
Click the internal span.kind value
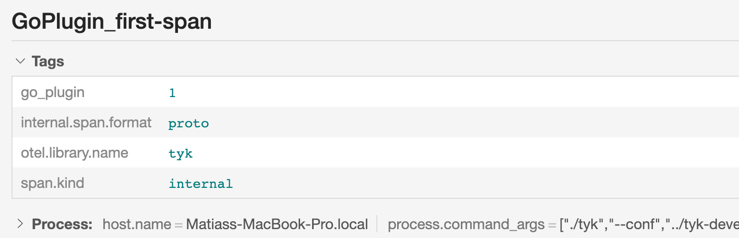200,184
